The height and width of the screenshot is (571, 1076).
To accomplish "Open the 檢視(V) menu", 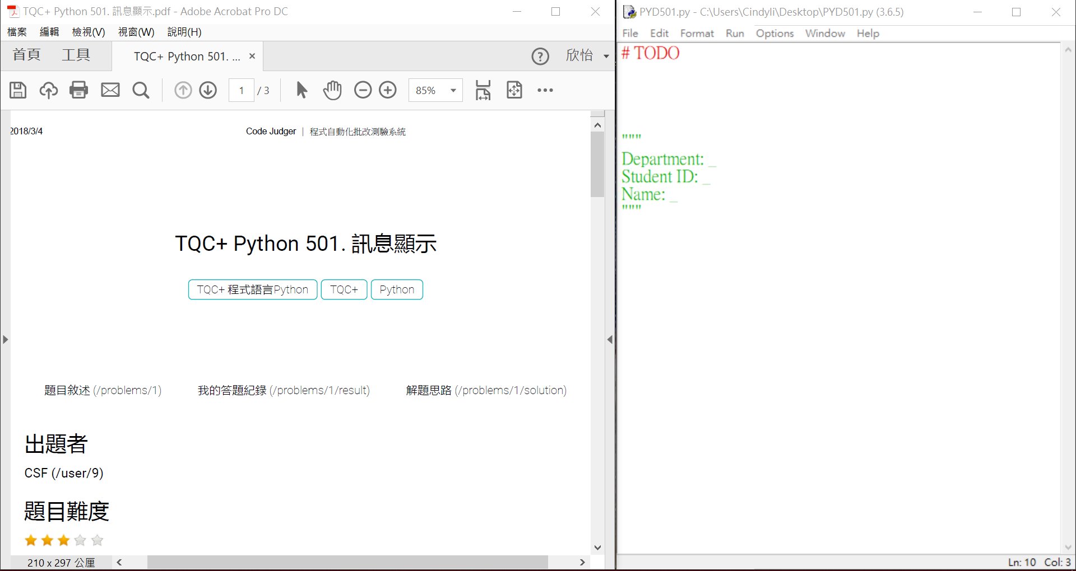I will 89,32.
